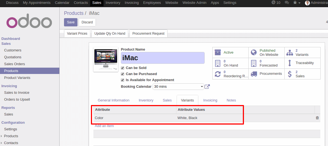The width and height of the screenshot is (328, 146).
Task: Open Booking Calendar external link icon
Action: pos(207,87)
